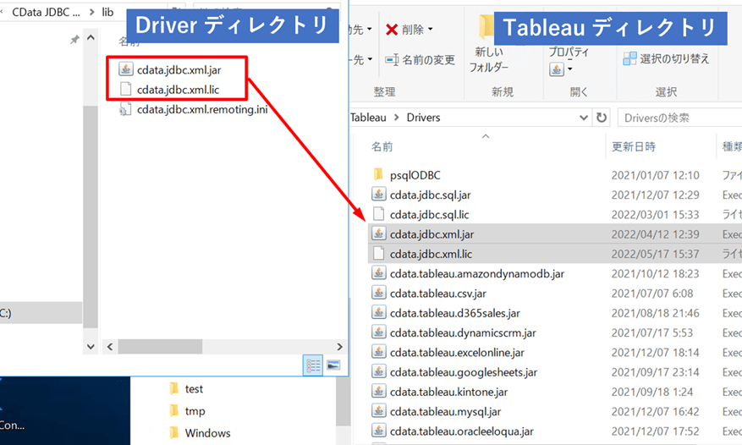Click the date 2021/01/07 12:10 cell
The height and width of the screenshot is (445, 742).
pyautogui.click(x=655, y=176)
